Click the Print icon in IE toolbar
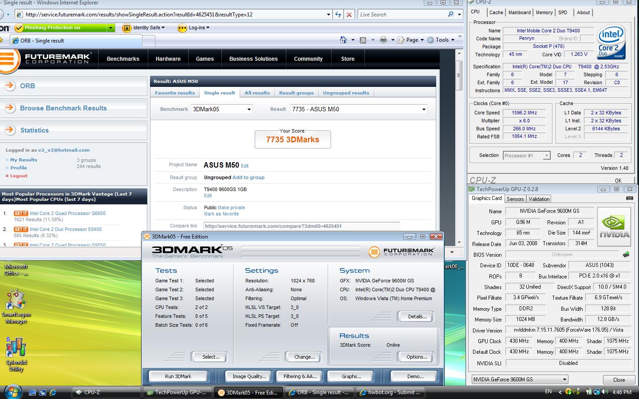639x399 pixels. [383, 40]
